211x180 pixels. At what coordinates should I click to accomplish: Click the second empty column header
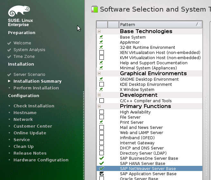pyautogui.click(x=114, y=24)
